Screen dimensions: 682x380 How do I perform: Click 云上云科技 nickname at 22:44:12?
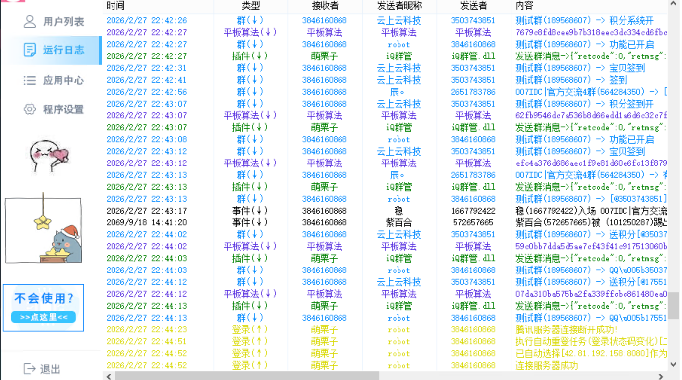point(399,282)
